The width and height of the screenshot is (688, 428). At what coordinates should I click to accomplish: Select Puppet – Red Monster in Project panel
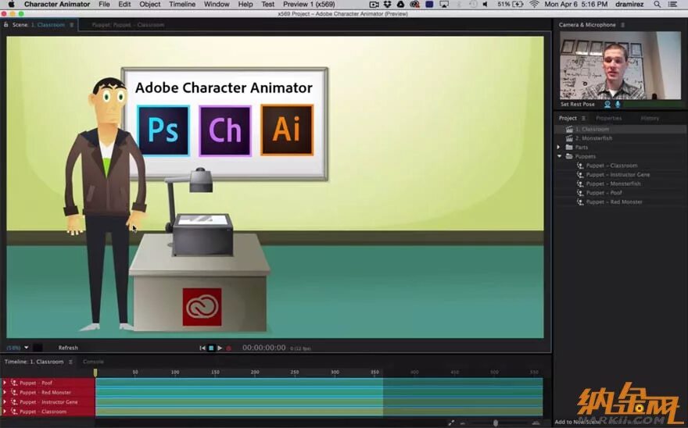(x=614, y=202)
